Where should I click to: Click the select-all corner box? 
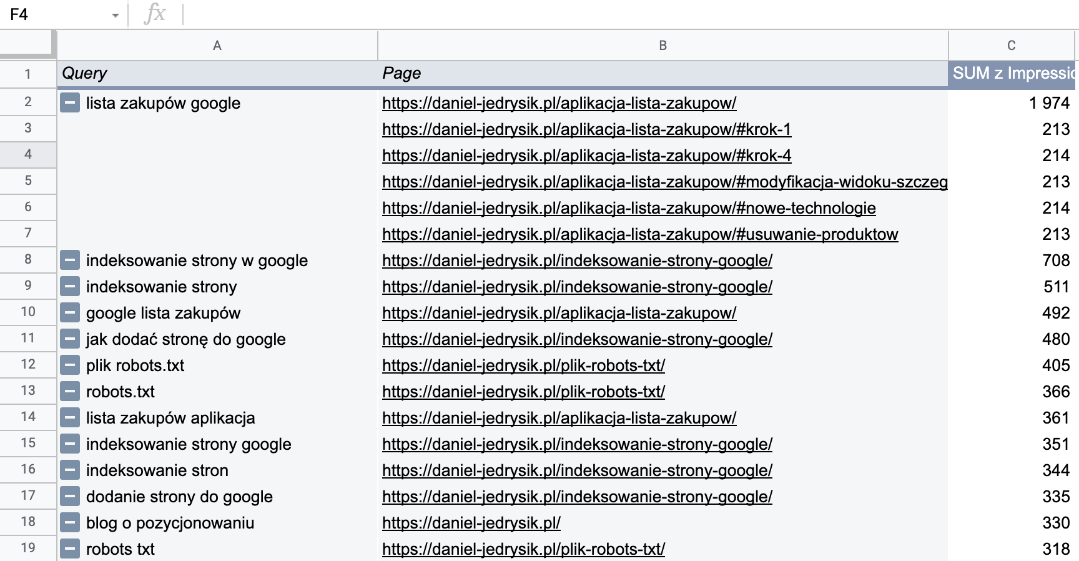[x=27, y=45]
